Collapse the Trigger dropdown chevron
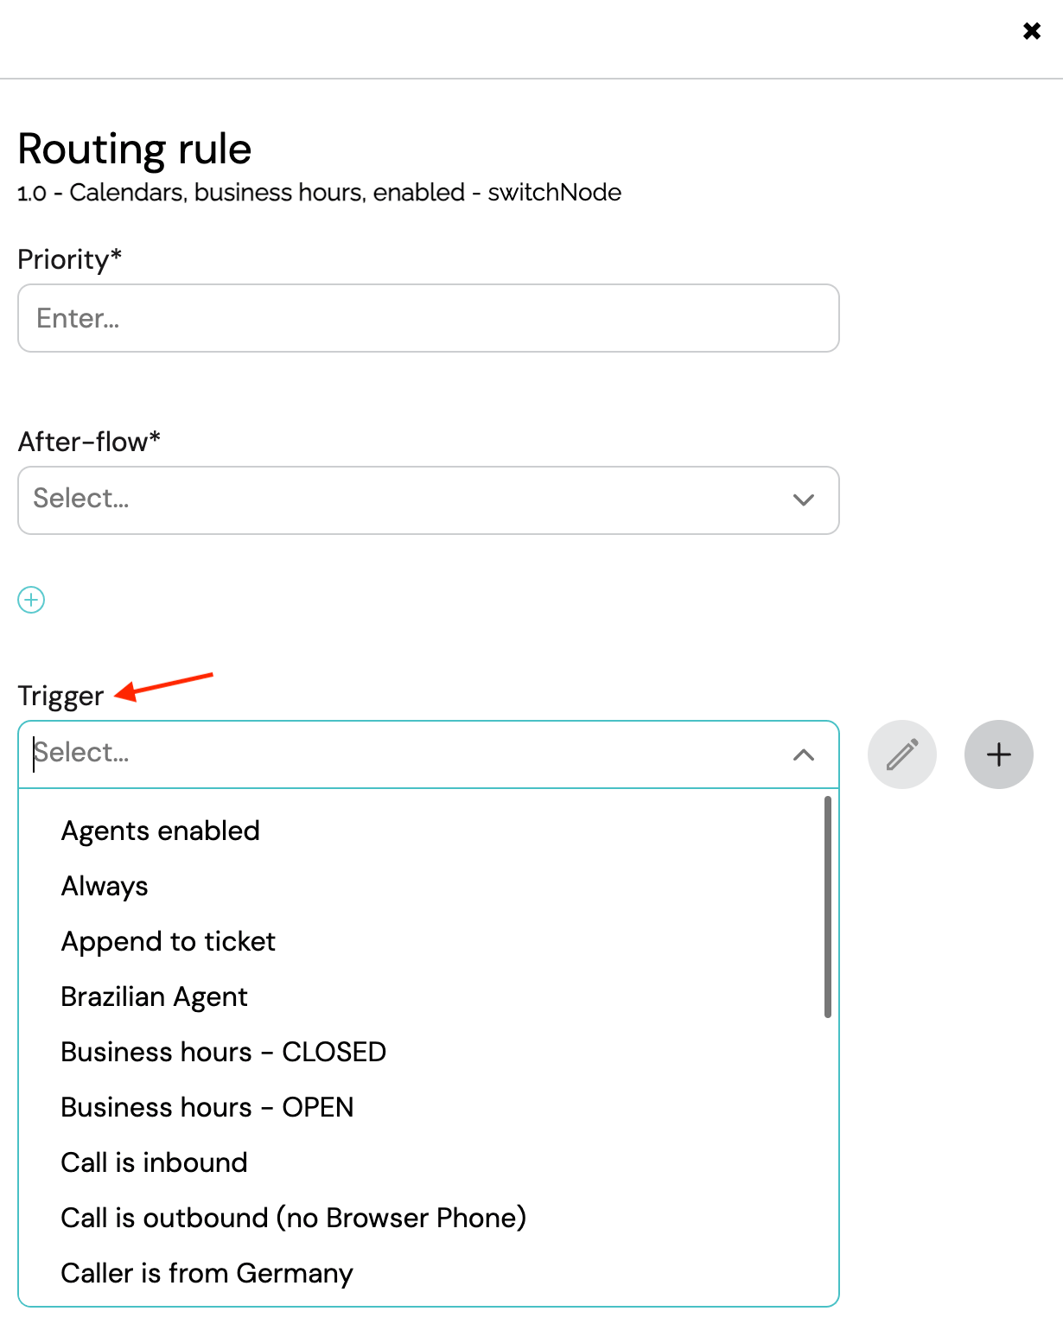Image resolution: width=1063 pixels, height=1324 pixels. point(804,754)
